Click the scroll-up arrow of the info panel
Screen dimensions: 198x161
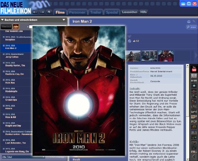[187, 66]
